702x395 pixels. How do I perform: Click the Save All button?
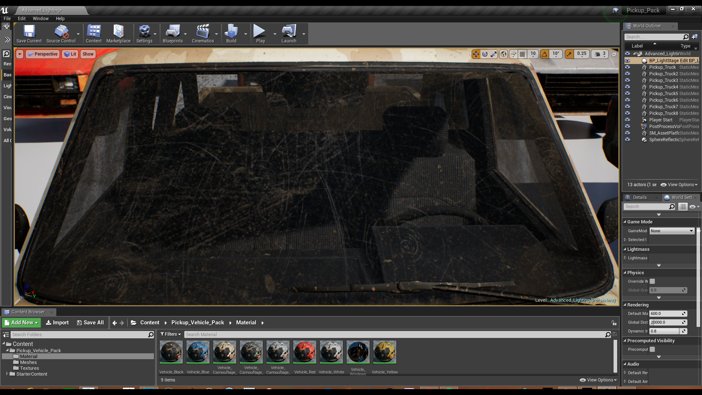point(90,323)
